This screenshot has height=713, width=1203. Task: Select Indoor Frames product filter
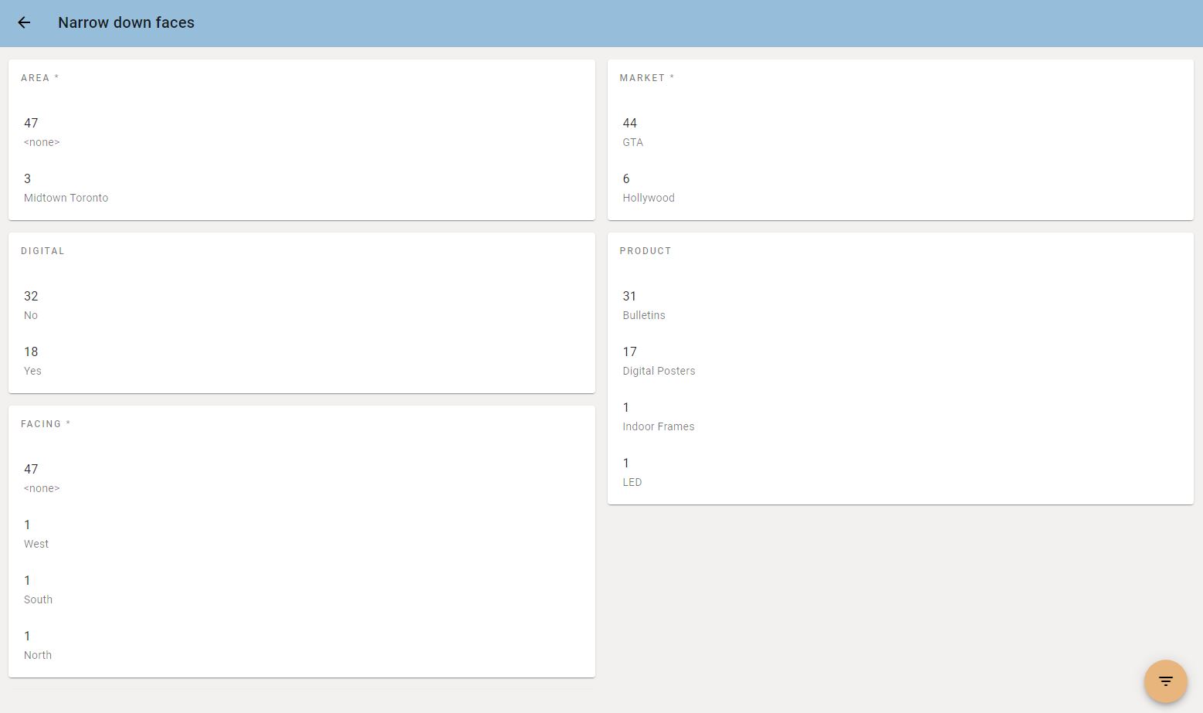(900, 416)
